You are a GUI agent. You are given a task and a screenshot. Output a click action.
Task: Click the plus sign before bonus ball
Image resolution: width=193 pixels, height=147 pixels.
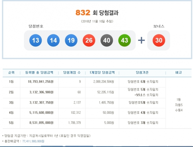point(142,40)
